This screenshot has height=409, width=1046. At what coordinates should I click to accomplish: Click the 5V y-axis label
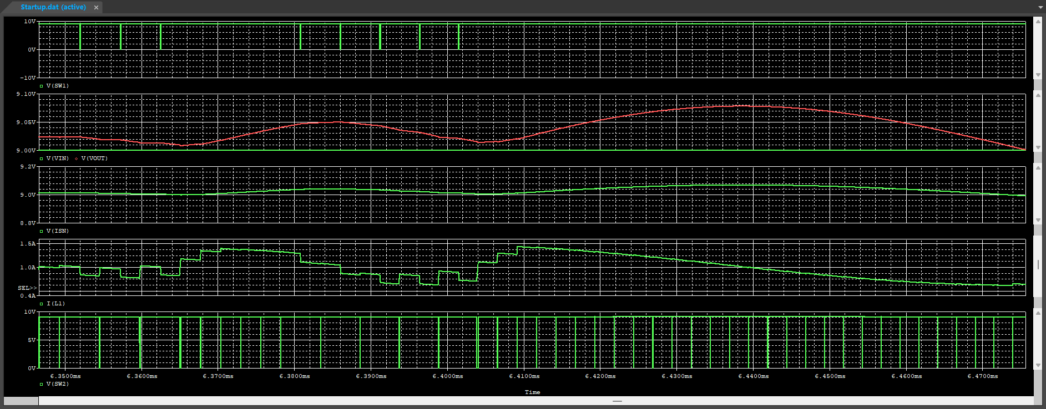(x=32, y=340)
